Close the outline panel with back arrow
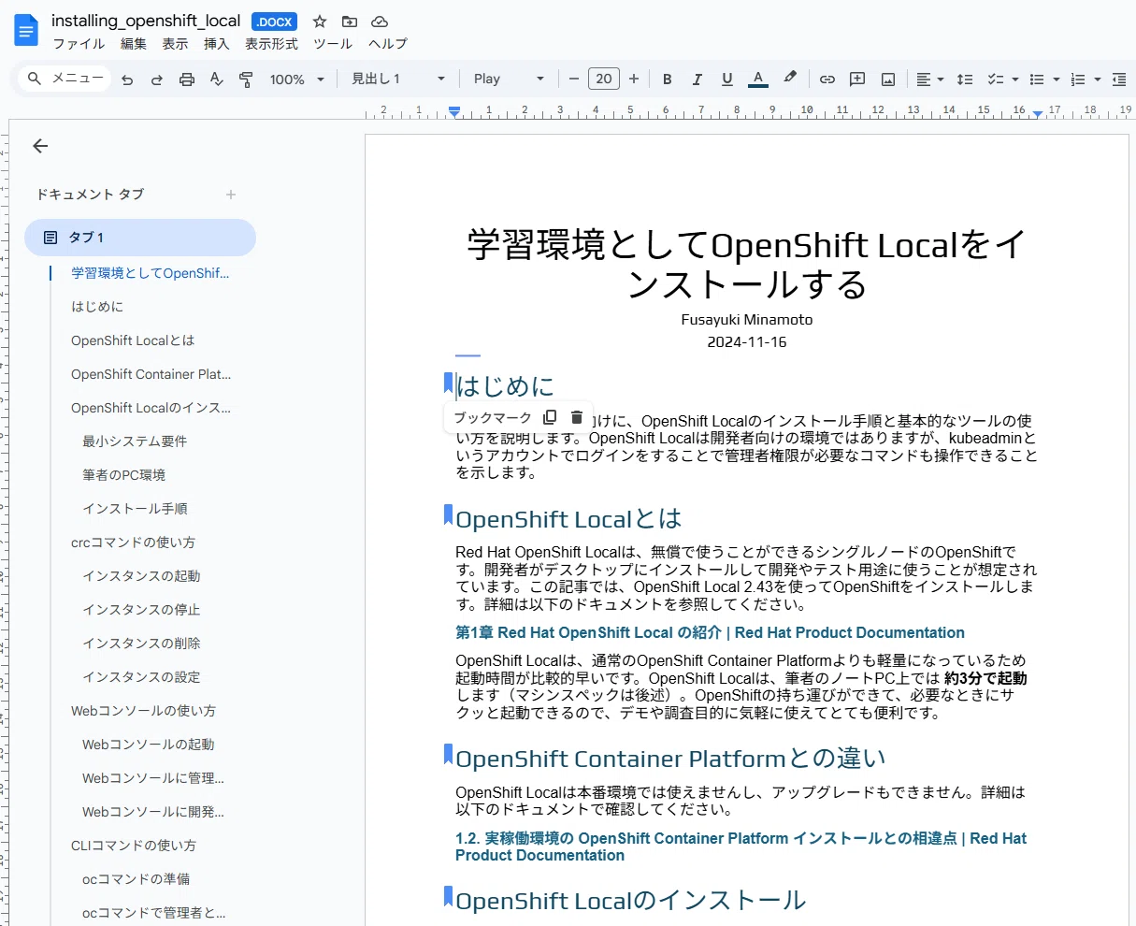Screen dimensions: 1136x926 (40, 146)
